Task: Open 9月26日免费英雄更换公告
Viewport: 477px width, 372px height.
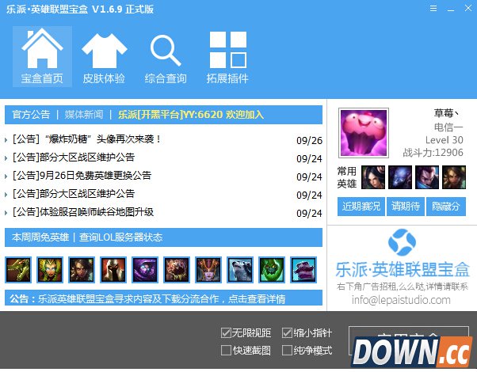Action: [82, 176]
